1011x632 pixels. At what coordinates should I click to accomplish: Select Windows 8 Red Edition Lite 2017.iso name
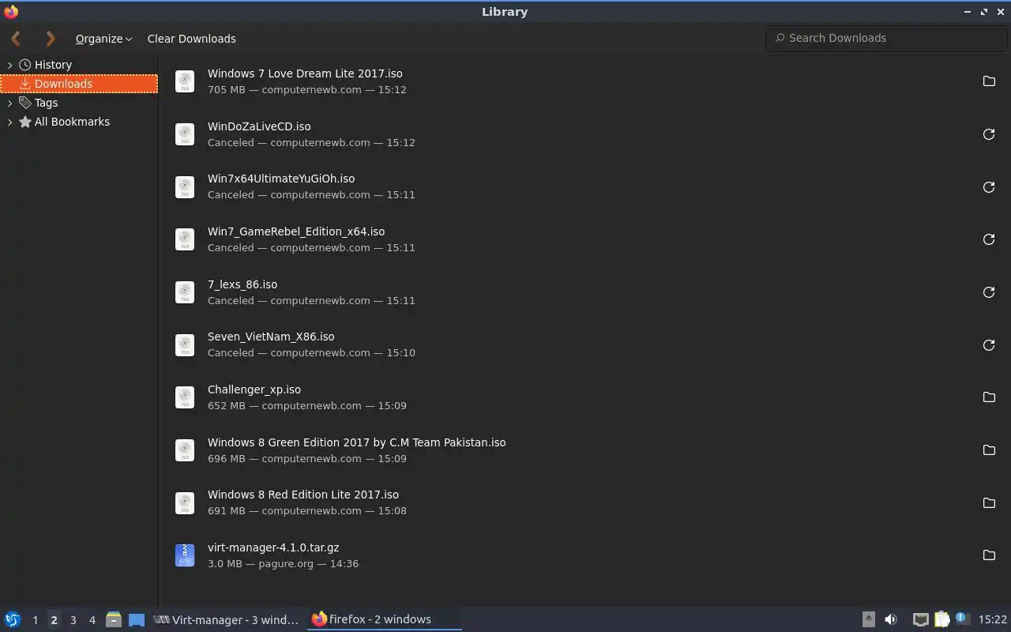[303, 495]
